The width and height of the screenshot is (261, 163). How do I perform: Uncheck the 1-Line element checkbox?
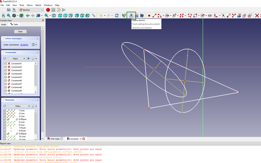tap(5, 111)
